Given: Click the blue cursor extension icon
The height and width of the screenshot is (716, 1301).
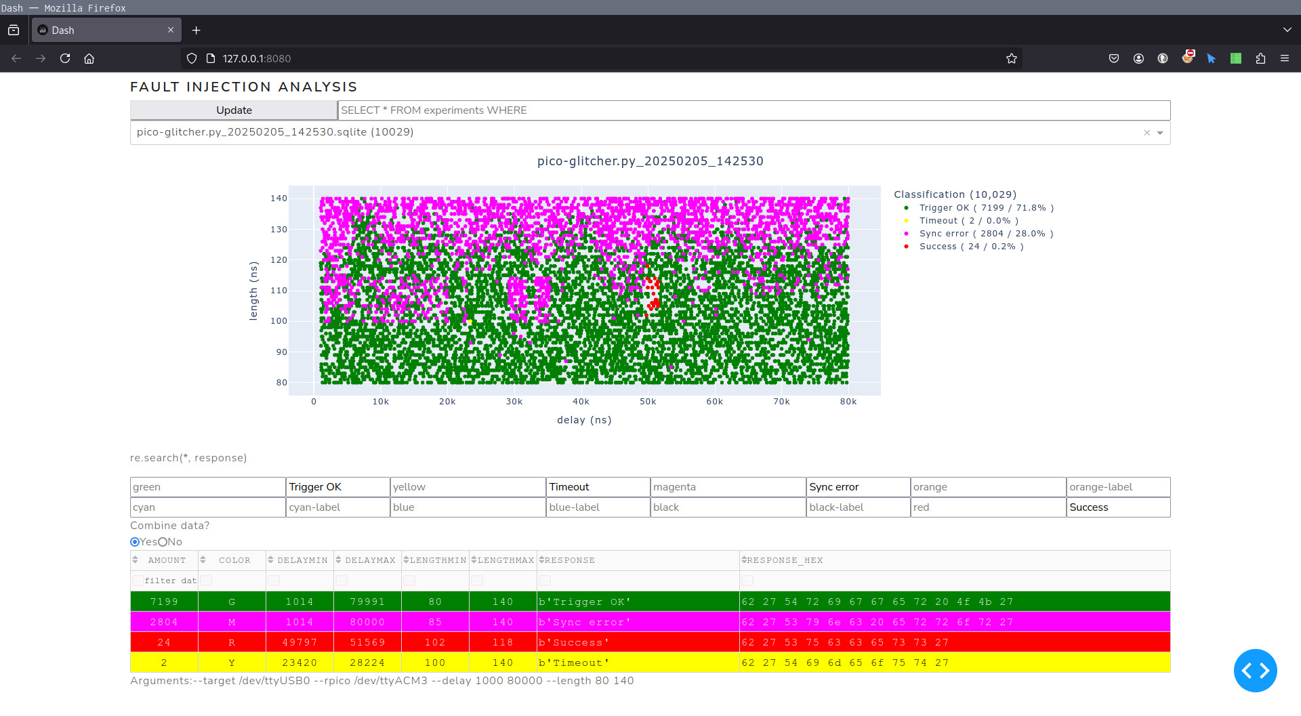Looking at the screenshot, I should 1212,58.
